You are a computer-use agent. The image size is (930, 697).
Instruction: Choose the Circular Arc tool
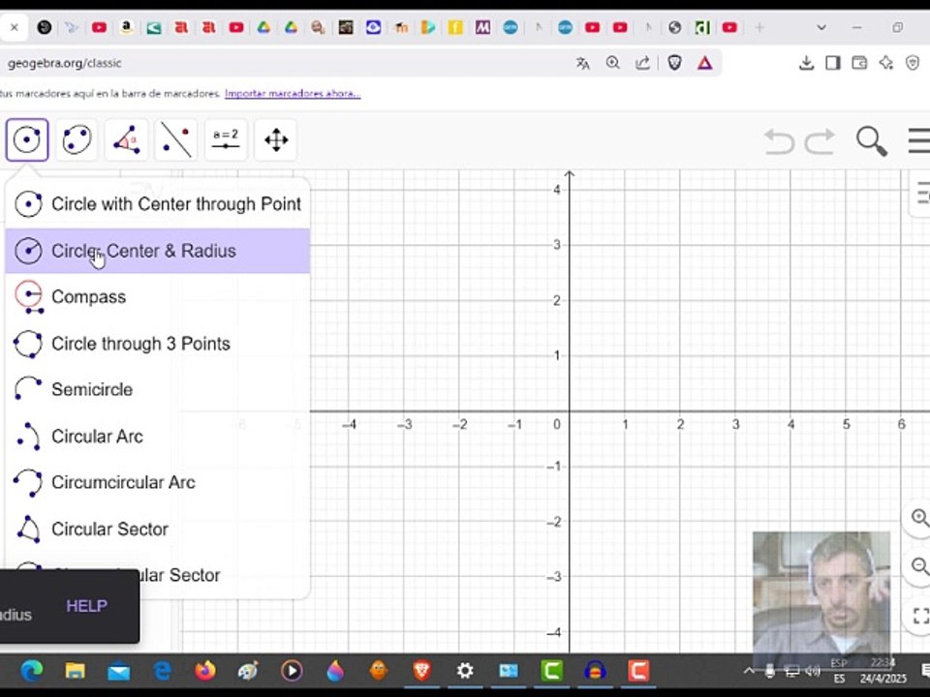157,437
